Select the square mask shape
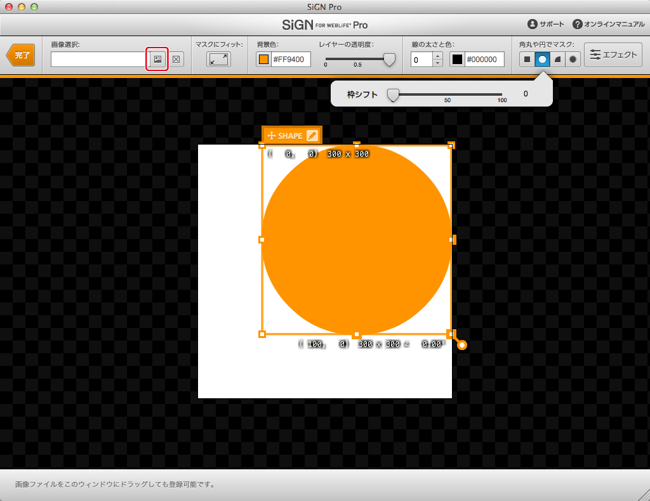Image resolution: width=650 pixels, height=501 pixels. (x=527, y=59)
